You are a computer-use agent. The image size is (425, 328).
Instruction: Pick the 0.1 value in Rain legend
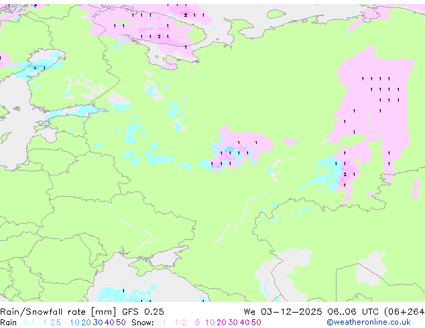[x=29, y=323]
